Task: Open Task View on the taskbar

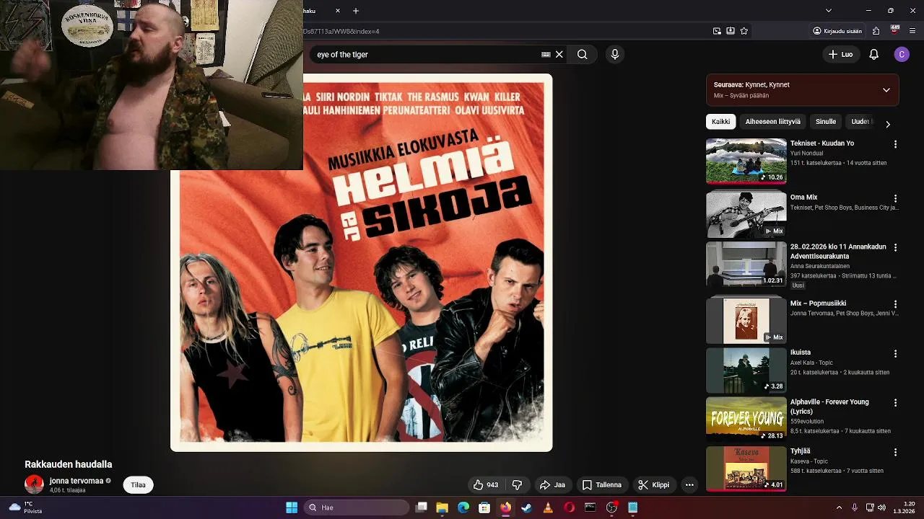Action: tap(422, 507)
